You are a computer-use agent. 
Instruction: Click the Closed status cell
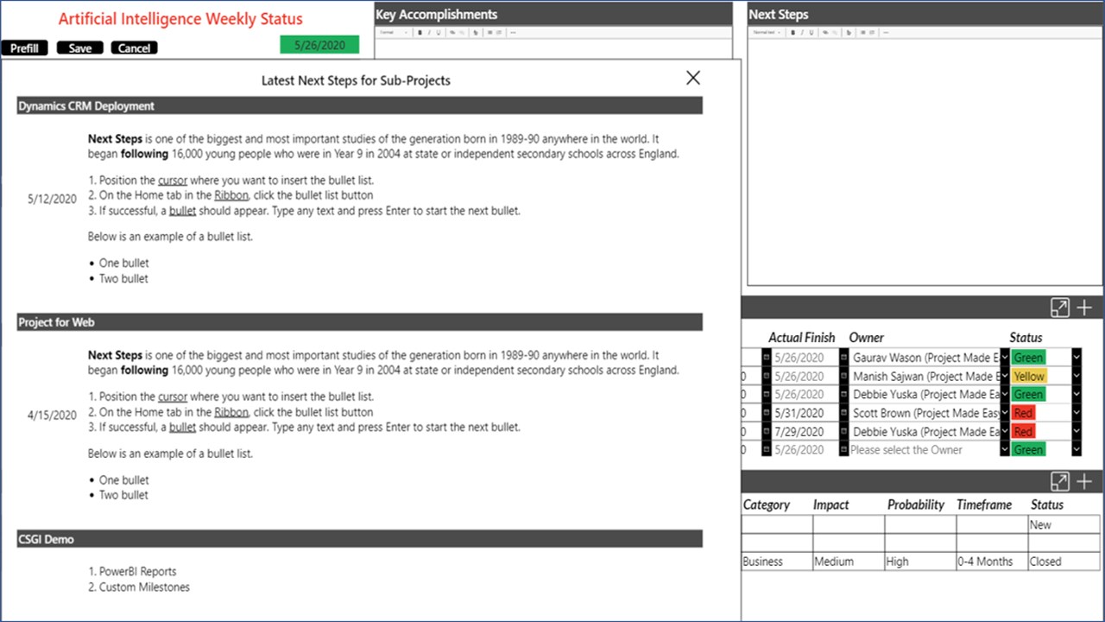1064,562
